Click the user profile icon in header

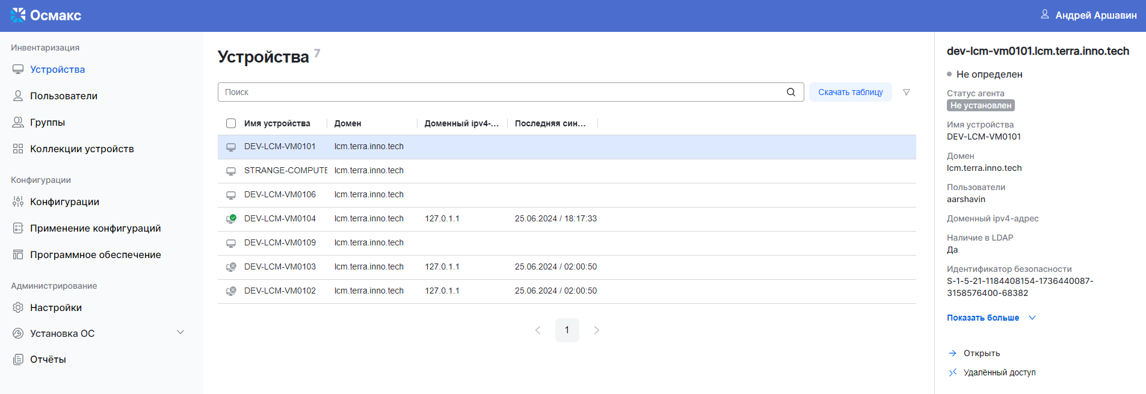coord(1044,14)
